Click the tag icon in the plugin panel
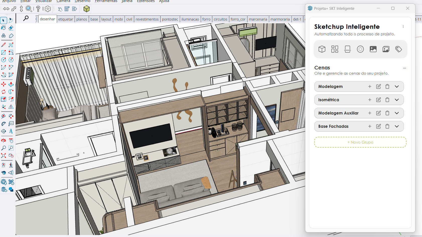The width and height of the screenshot is (422, 237). point(399,49)
